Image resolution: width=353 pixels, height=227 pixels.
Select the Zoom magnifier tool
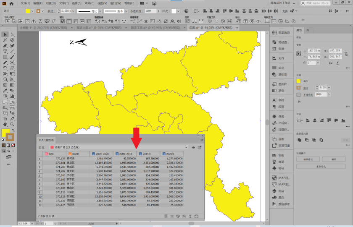coord(12,124)
